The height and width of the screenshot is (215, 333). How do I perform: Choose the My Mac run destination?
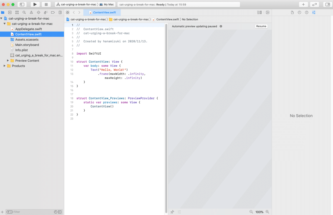(x=107, y=4)
